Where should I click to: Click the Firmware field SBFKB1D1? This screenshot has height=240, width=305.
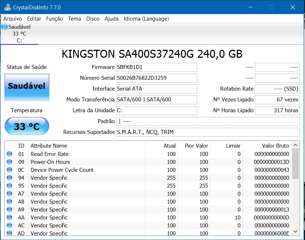(156, 67)
